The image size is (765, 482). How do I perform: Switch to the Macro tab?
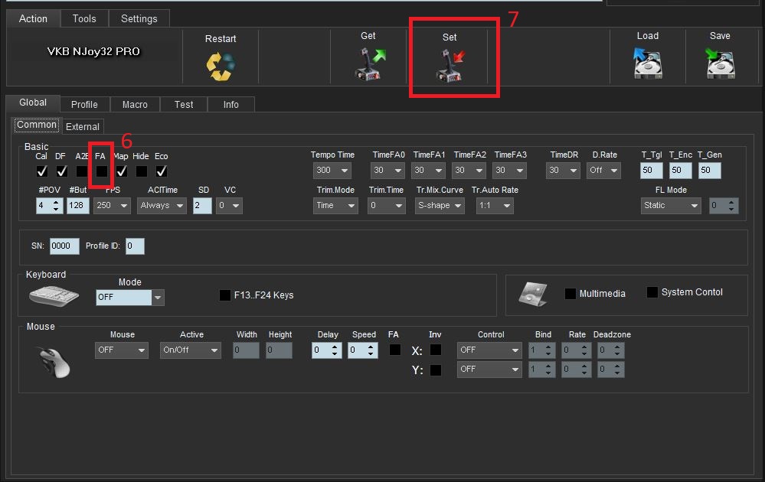[x=135, y=105]
